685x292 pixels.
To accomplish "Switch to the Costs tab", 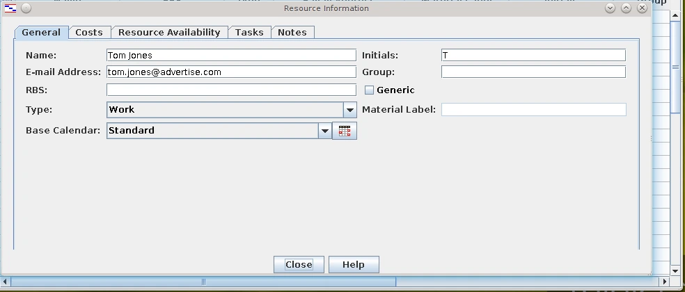I will pyautogui.click(x=89, y=32).
